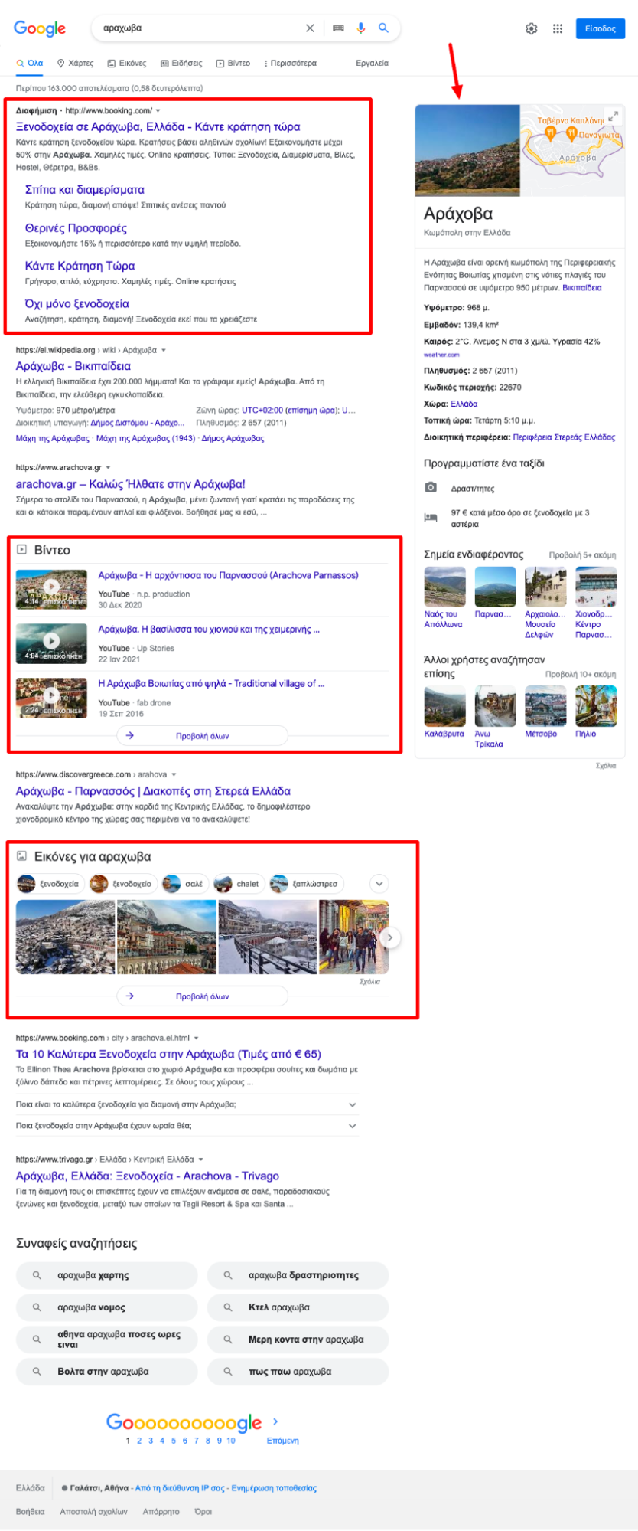Click Προβολή όλων under images
The width and height of the screenshot is (638, 1531).
pyautogui.click(x=202, y=996)
